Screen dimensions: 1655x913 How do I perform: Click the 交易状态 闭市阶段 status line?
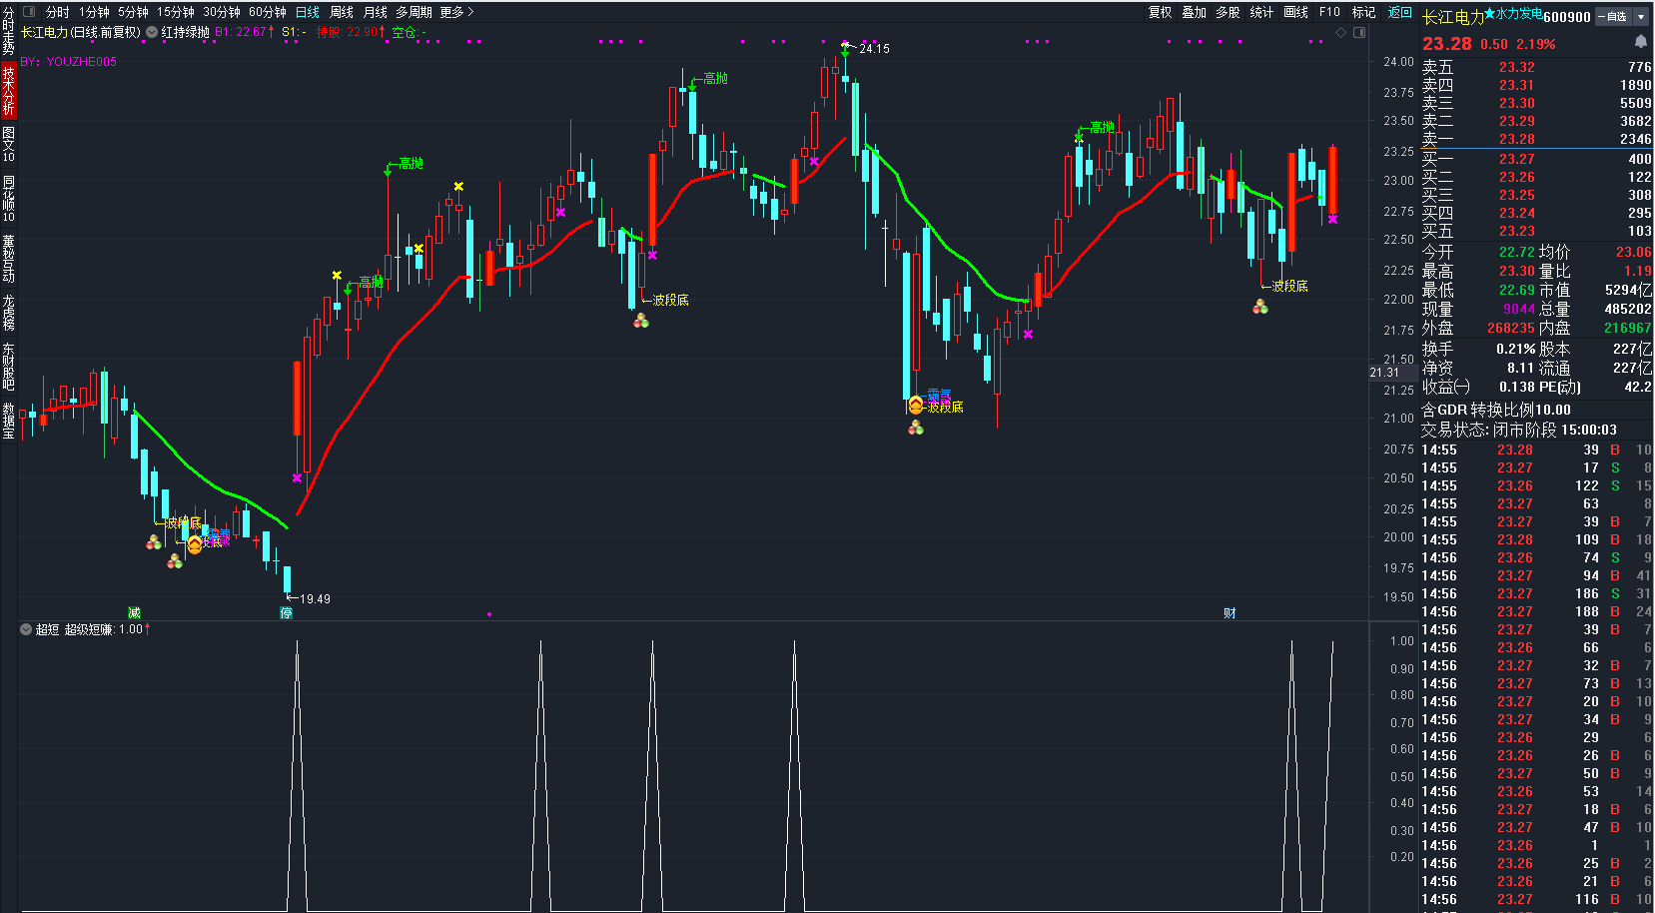(x=1519, y=430)
